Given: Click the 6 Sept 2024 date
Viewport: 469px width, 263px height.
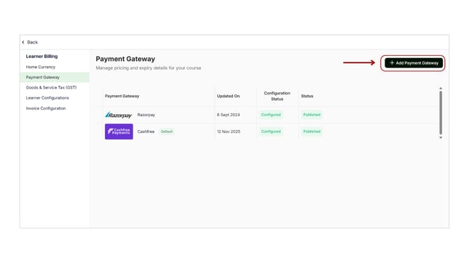Looking at the screenshot, I should tap(228, 115).
